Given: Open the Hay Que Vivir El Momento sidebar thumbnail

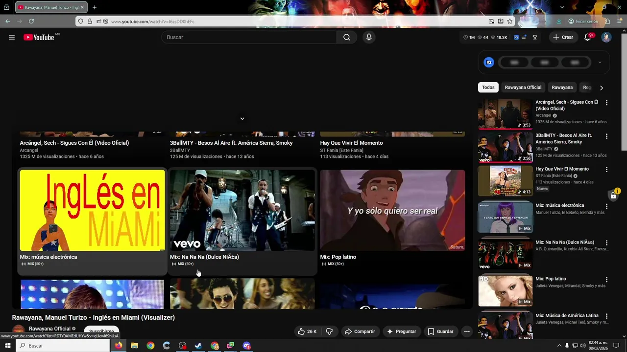Looking at the screenshot, I should tap(505, 181).
